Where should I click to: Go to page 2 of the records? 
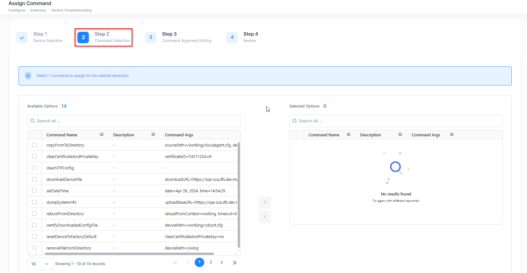pos(211,262)
